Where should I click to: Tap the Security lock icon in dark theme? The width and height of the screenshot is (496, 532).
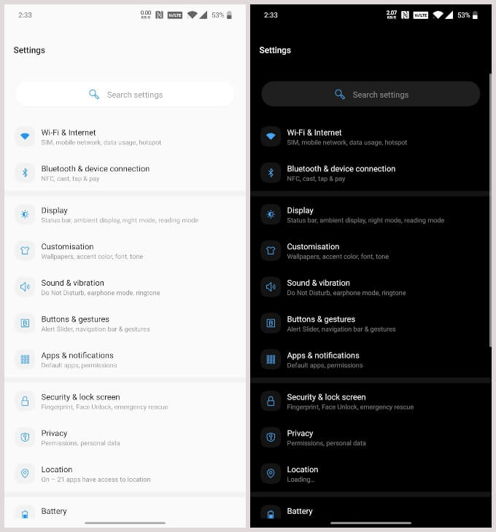pos(271,402)
